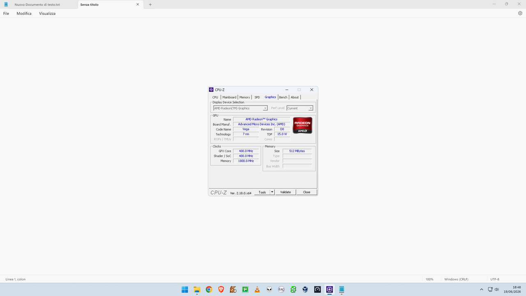Select the Senza titolo tab
526x296 pixels.
click(x=107, y=5)
